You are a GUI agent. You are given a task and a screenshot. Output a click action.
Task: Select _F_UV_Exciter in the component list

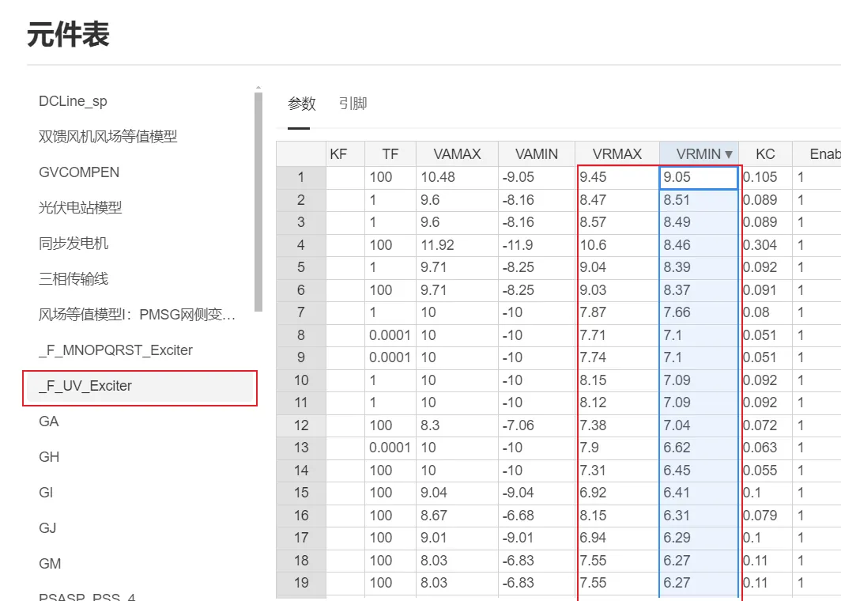[85, 386]
